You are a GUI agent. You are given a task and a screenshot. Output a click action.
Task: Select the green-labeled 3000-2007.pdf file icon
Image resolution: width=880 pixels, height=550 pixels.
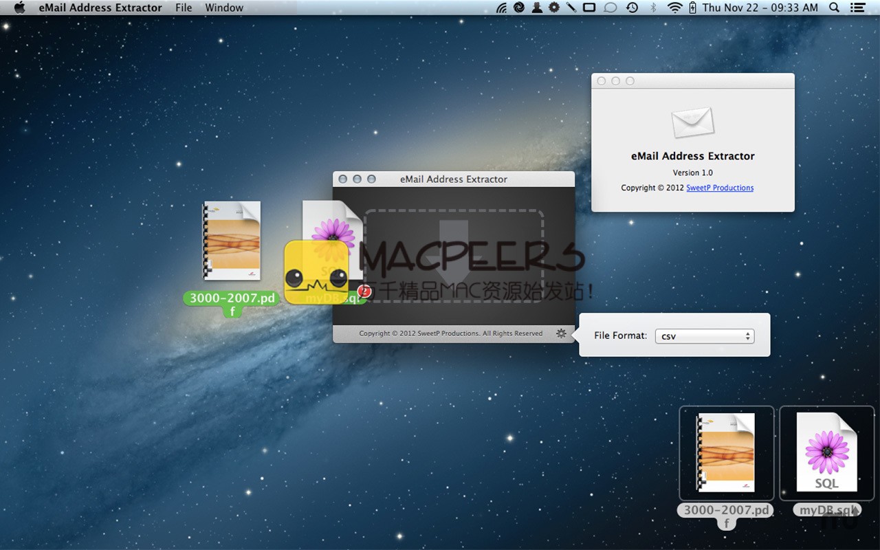tap(232, 241)
